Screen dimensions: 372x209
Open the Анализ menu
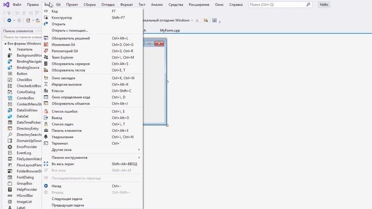(157, 5)
